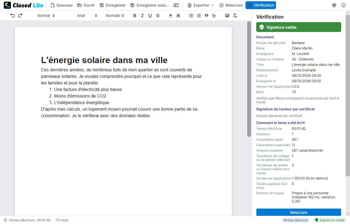This screenshot has height=224, width=350.
Task: Redo the last undone edit
Action: point(20,16)
